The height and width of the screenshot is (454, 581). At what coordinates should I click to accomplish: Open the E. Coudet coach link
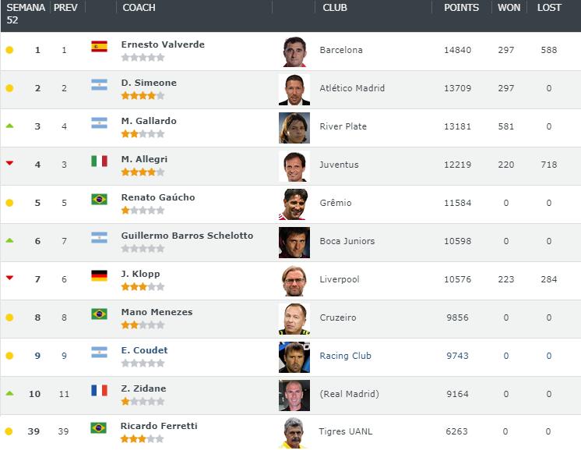pos(145,350)
